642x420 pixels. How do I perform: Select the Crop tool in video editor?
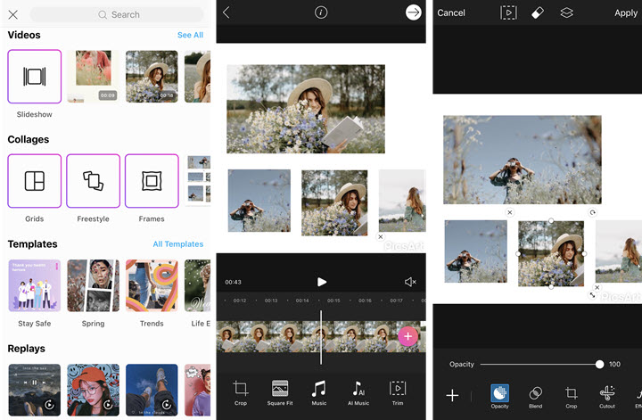coord(240,389)
